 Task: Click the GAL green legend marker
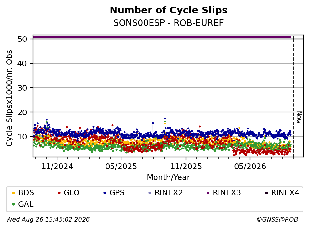[x=13, y=204]
